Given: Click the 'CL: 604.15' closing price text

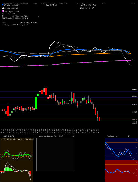Looking at the screenshot, I should (51, 5).
